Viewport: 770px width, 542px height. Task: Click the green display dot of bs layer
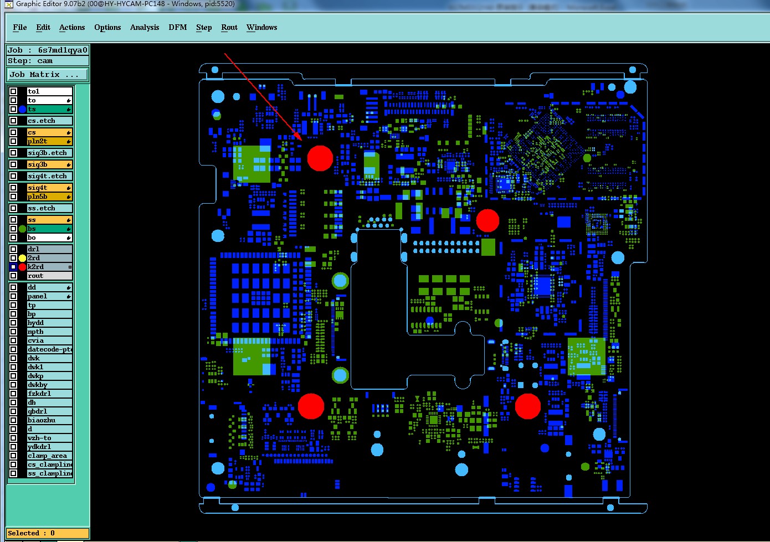[22, 229]
